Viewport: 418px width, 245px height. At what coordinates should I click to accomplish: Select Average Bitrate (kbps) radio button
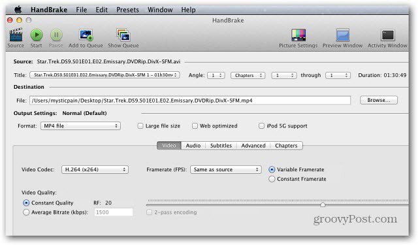pyautogui.click(x=26, y=212)
